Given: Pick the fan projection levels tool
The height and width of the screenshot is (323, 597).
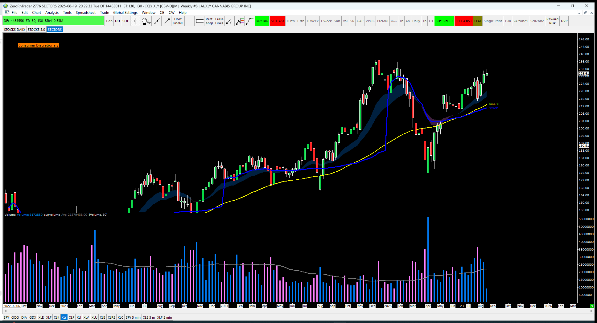Looking at the screenshot, I should coord(249,21).
